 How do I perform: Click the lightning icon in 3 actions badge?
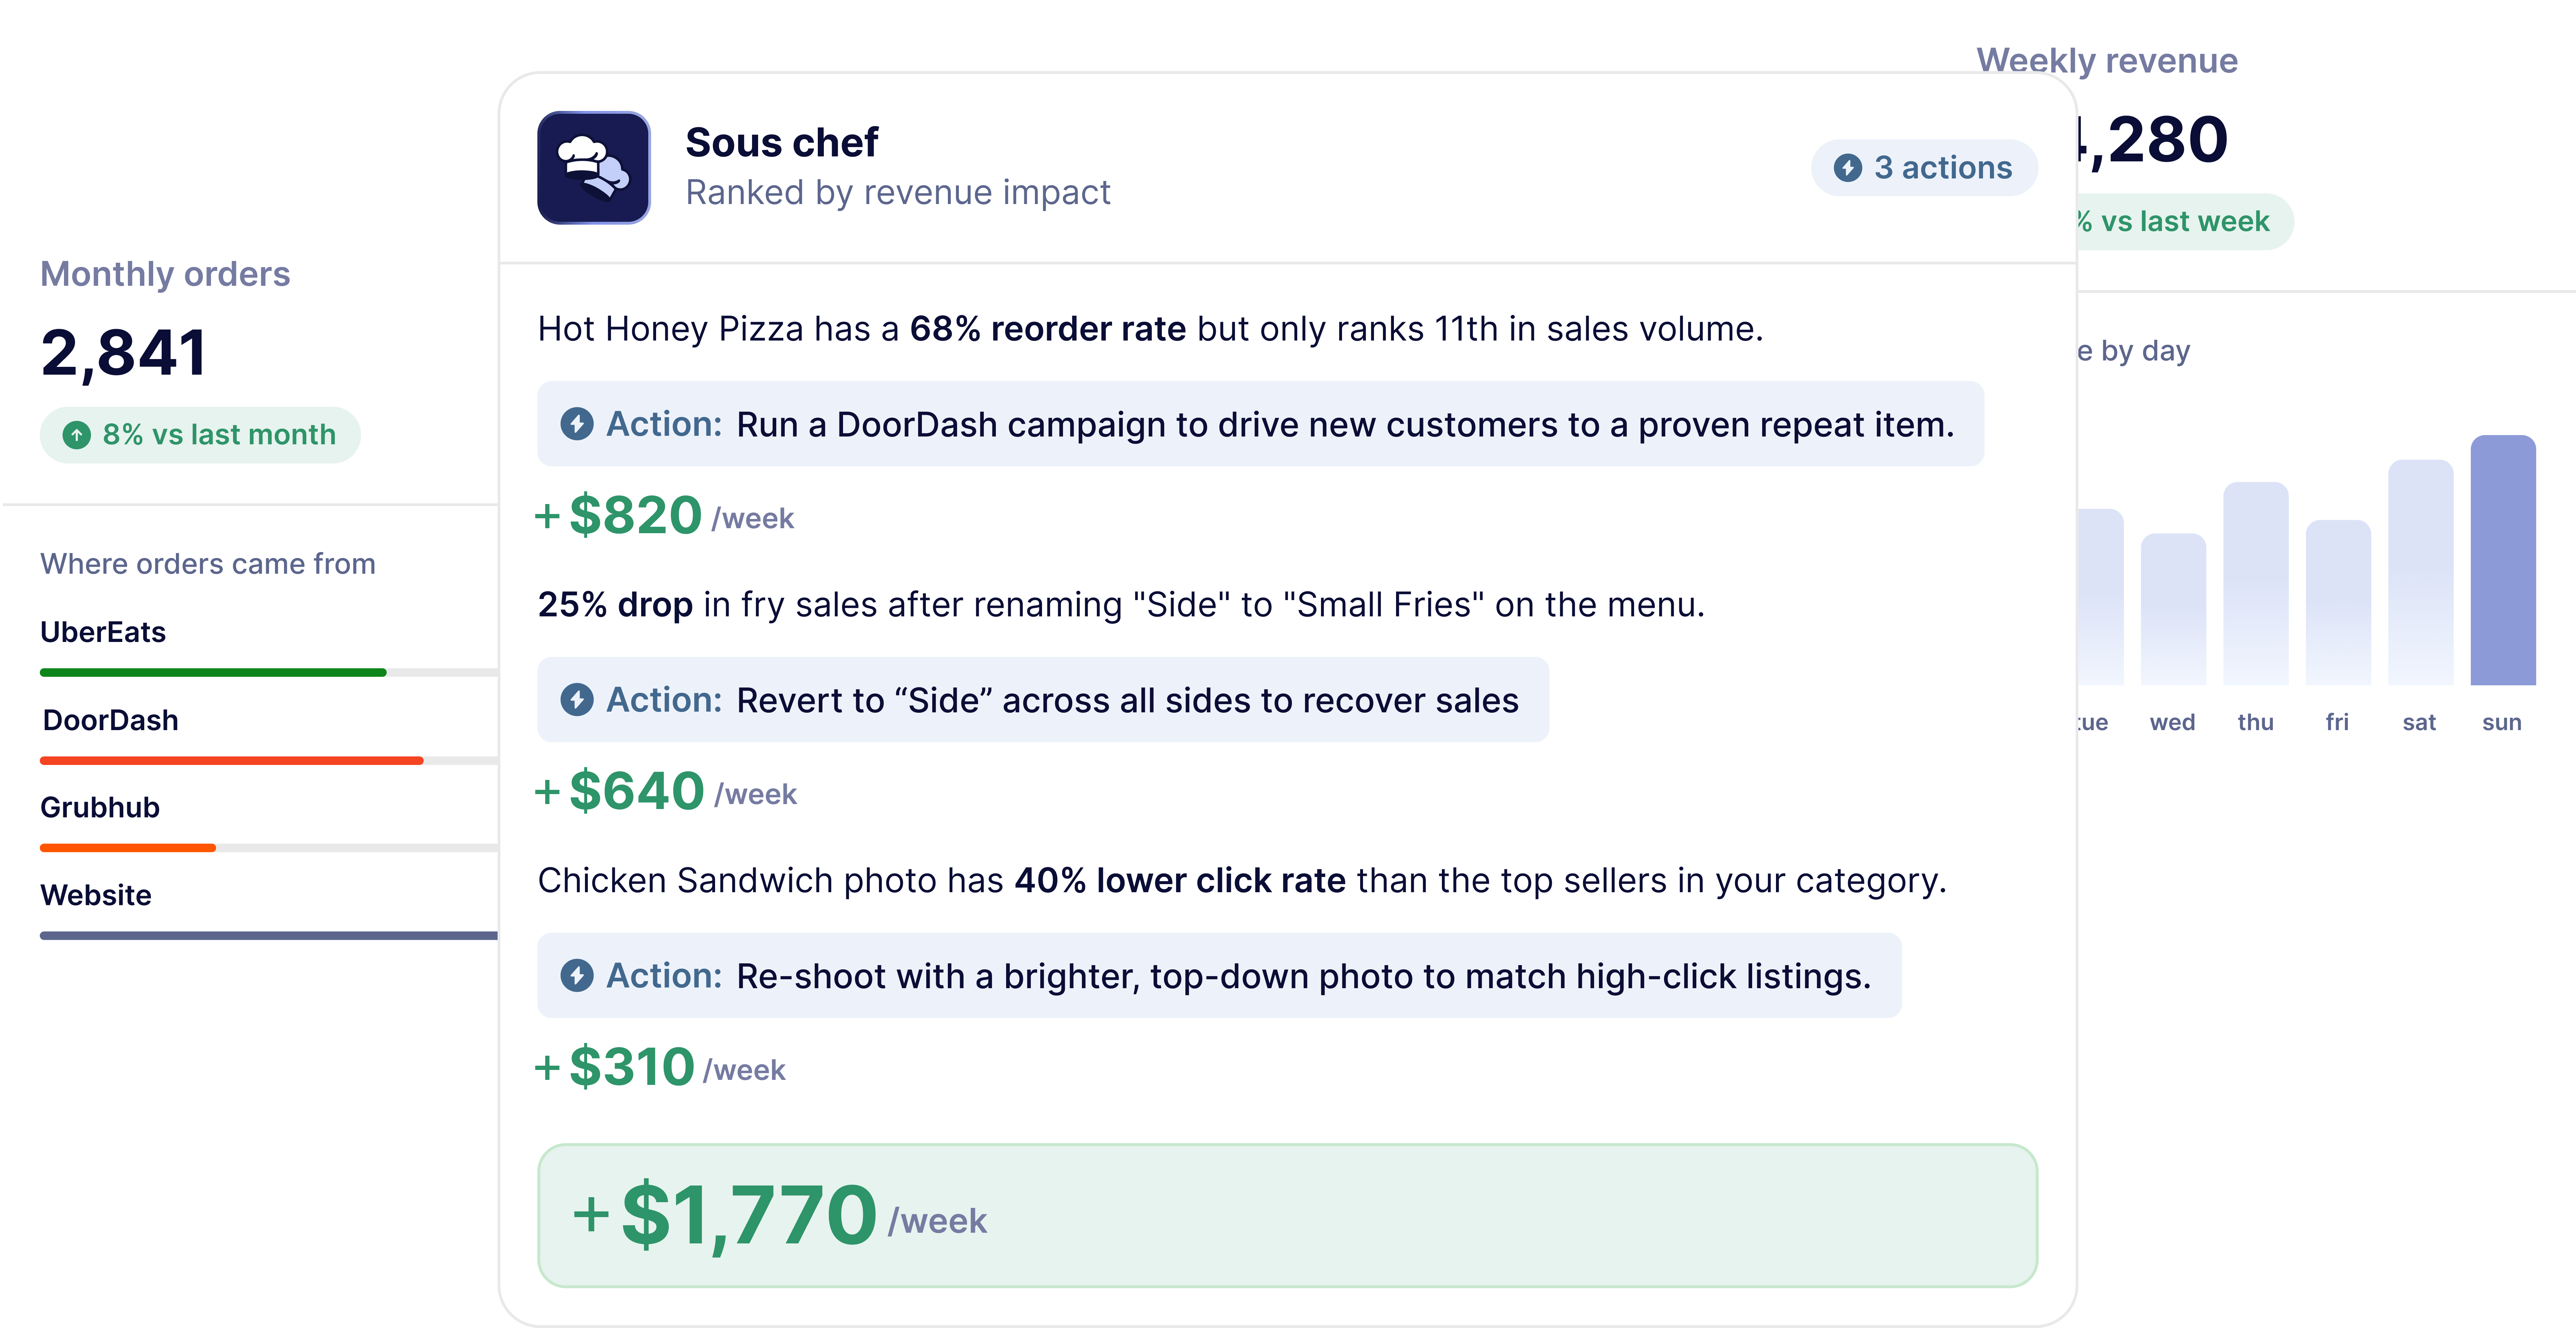(1847, 168)
